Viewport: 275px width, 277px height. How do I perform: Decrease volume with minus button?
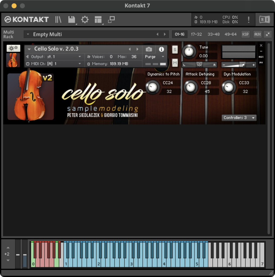tap(224, 65)
